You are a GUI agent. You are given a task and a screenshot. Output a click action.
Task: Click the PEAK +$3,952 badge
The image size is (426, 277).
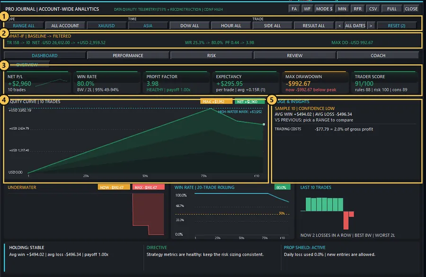(x=216, y=102)
